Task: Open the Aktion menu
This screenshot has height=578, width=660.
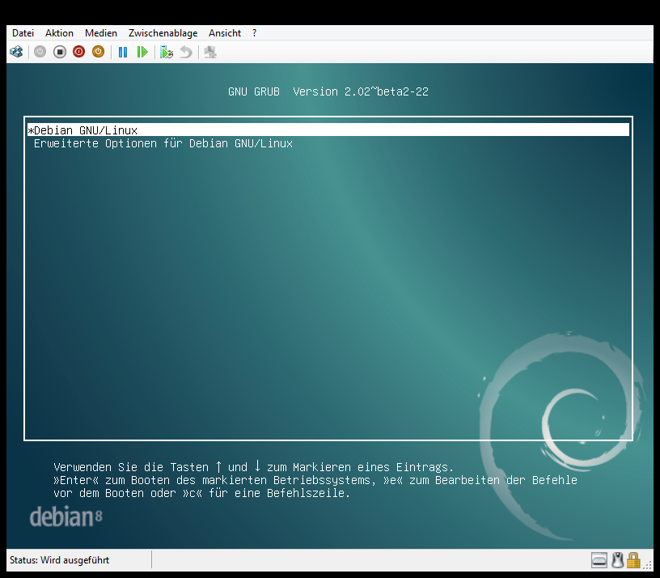Action: pyautogui.click(x=59, y=33)
